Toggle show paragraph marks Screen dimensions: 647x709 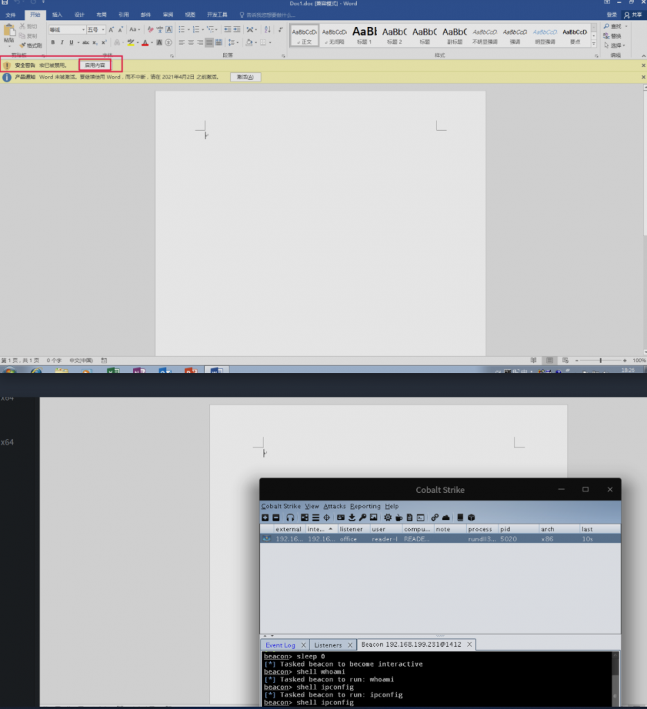point(281,29)
